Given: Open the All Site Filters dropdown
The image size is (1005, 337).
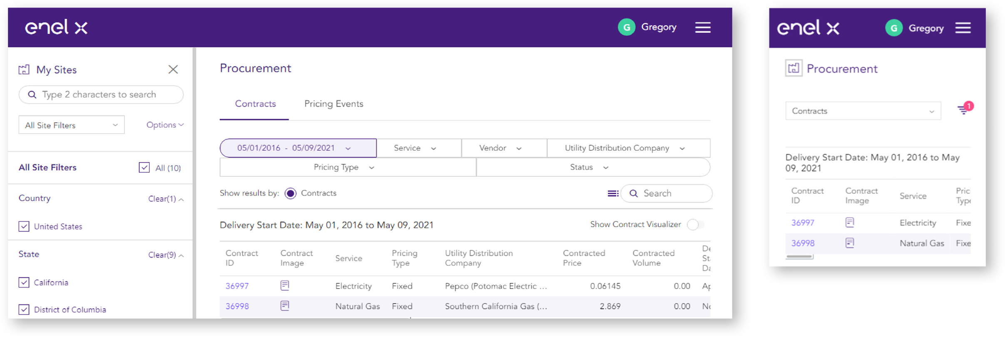Looking at the screenshot, I should click(x=71, y=125).
